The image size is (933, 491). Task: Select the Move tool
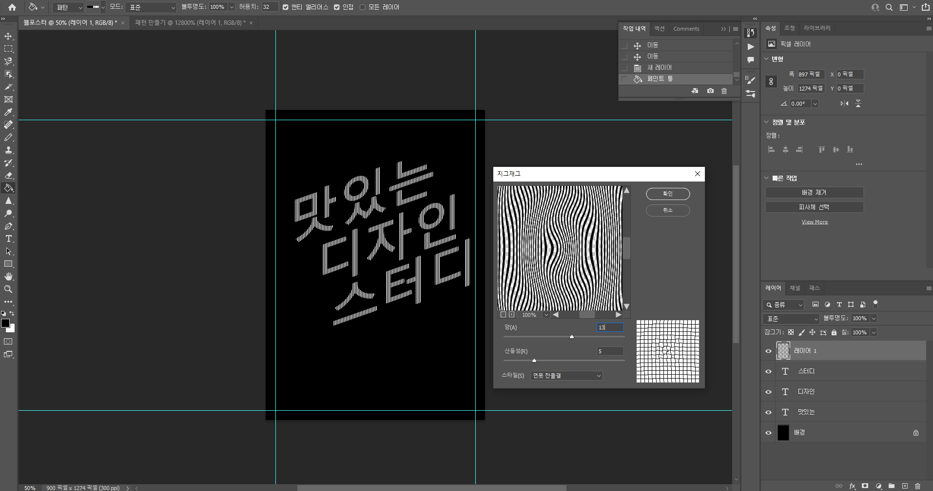click(x=8, y=36)
